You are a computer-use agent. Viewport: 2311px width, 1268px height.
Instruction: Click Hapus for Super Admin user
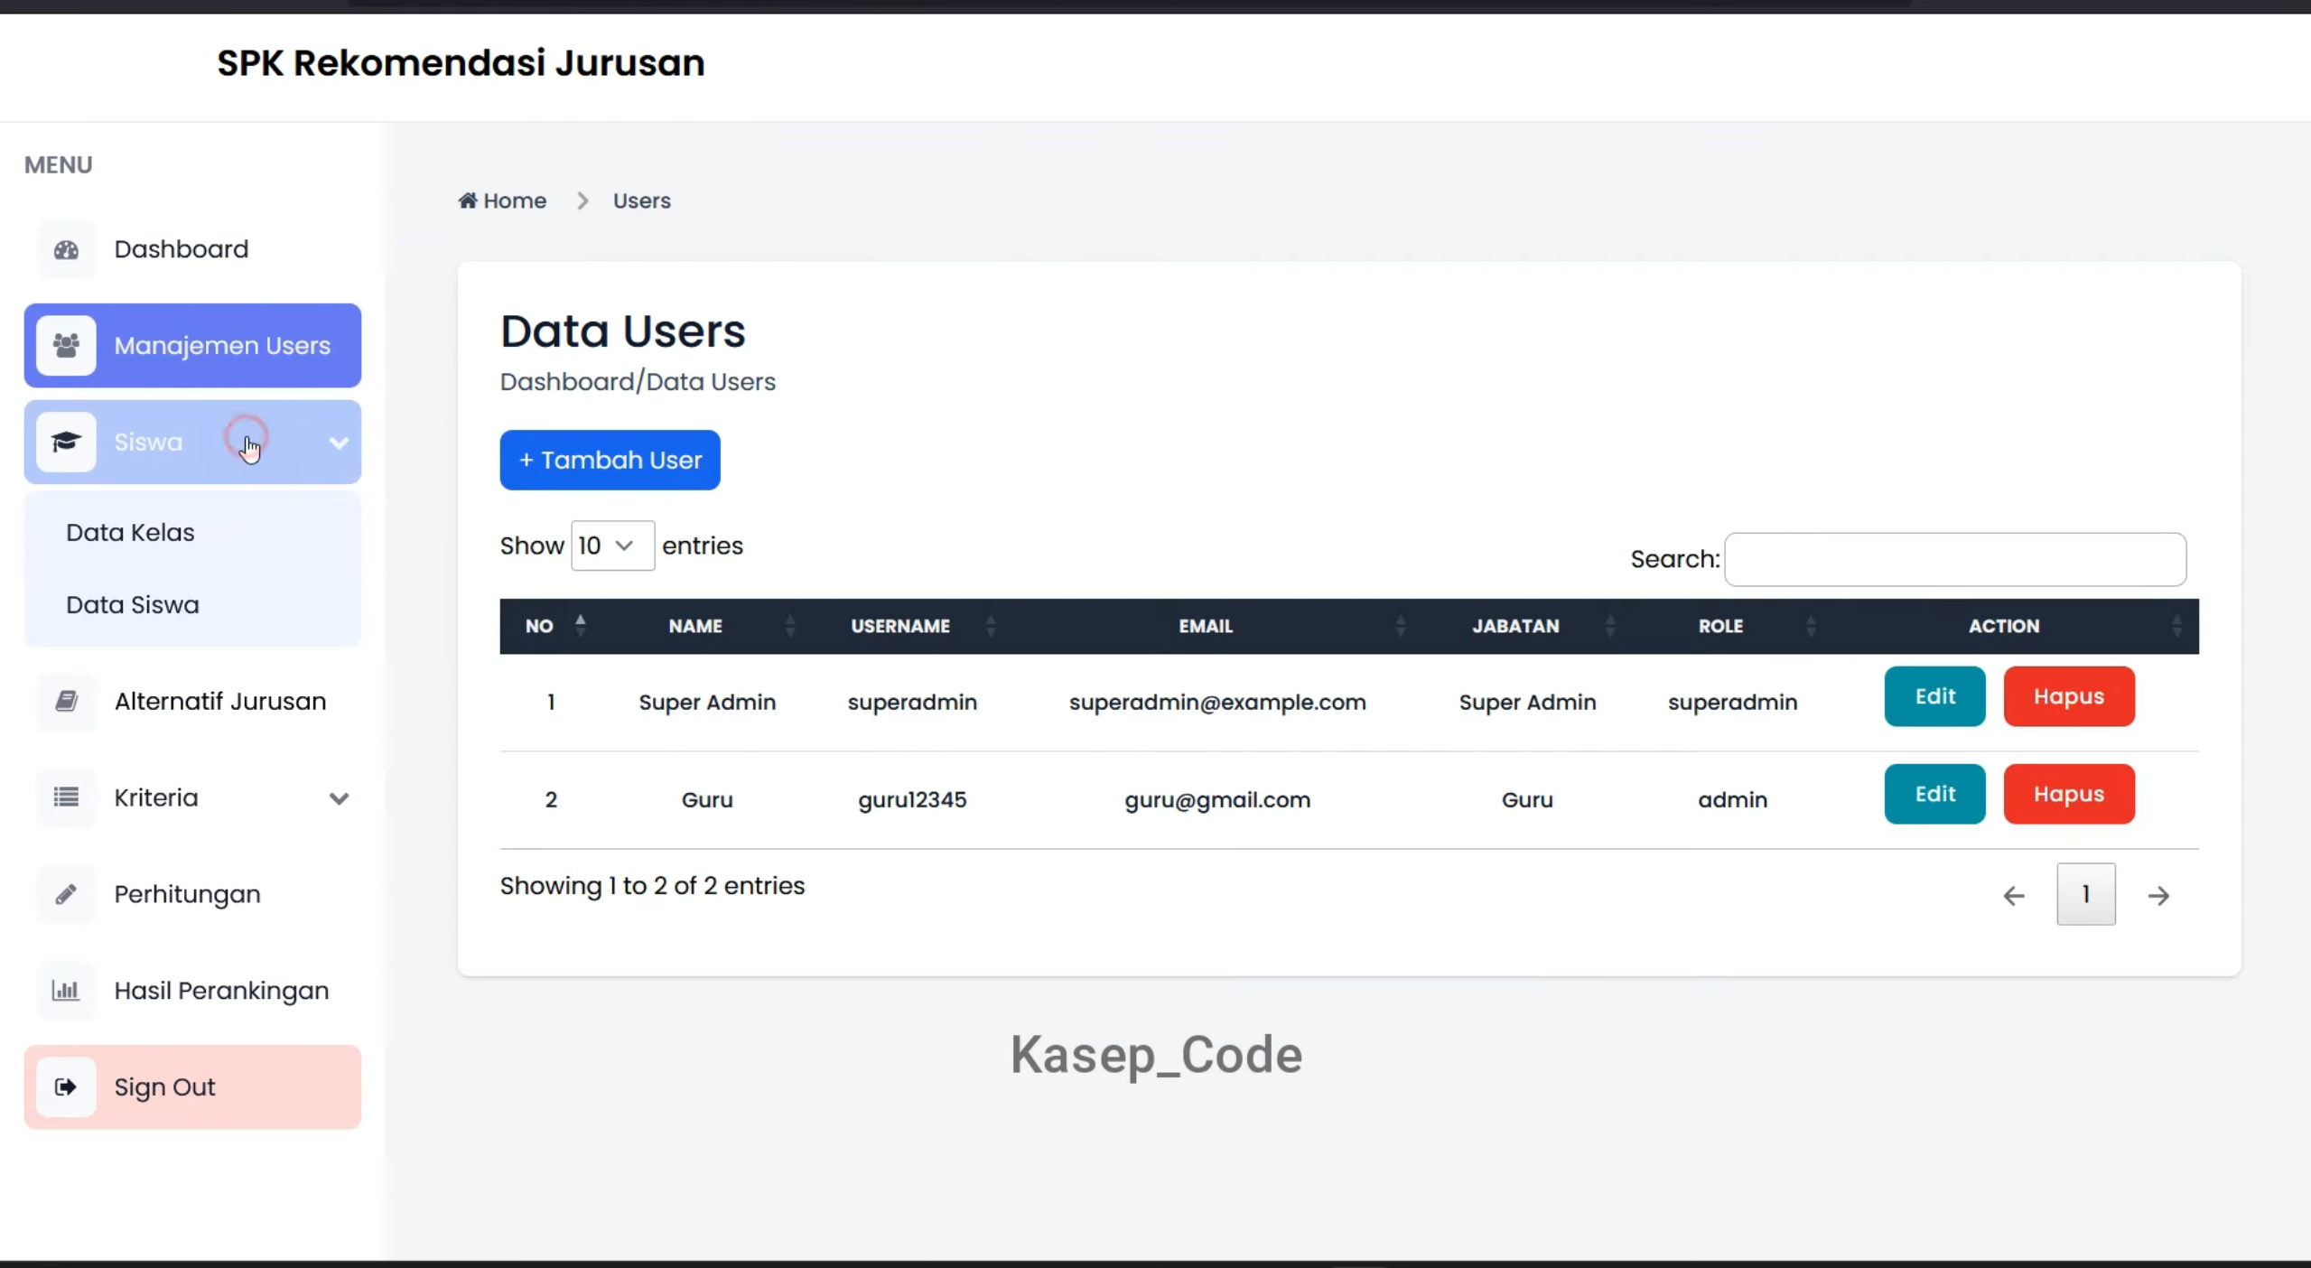[x=2069, y=696]
